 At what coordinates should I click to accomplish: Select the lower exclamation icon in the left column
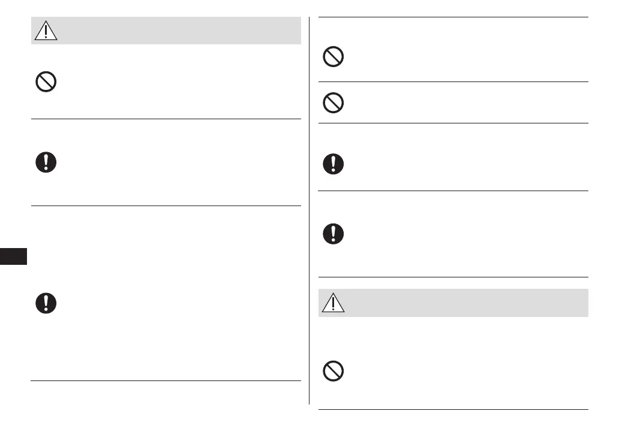pyautogui.click(x=46, y=303)
